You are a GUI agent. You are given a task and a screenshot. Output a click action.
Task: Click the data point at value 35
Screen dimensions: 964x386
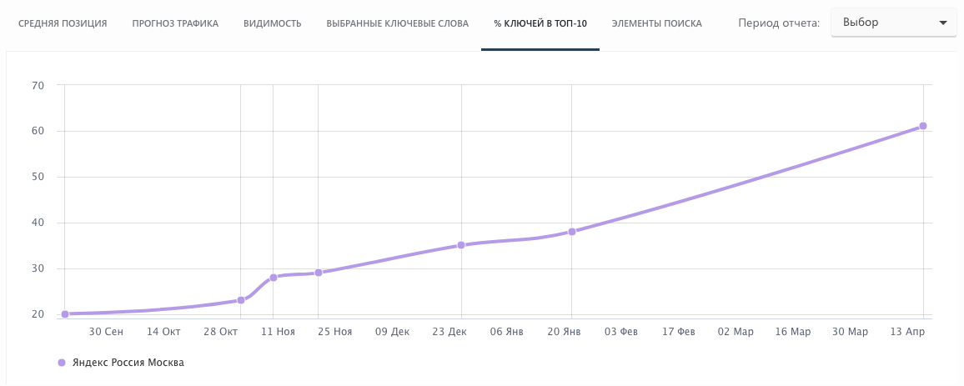pos(460,245)
